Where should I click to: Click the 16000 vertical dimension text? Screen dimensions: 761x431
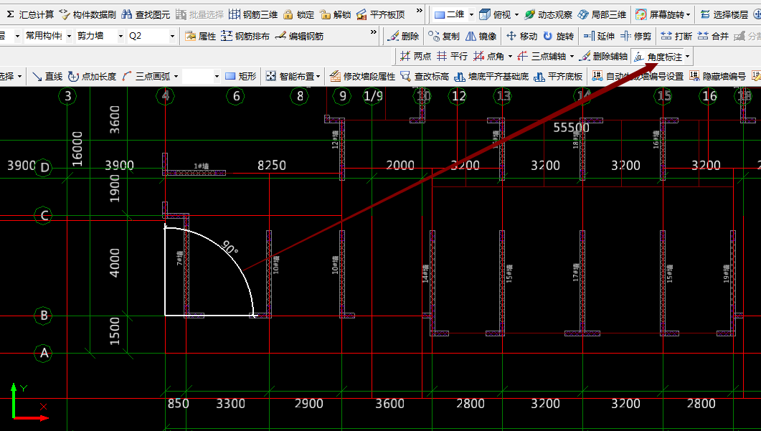pos(77,148)
